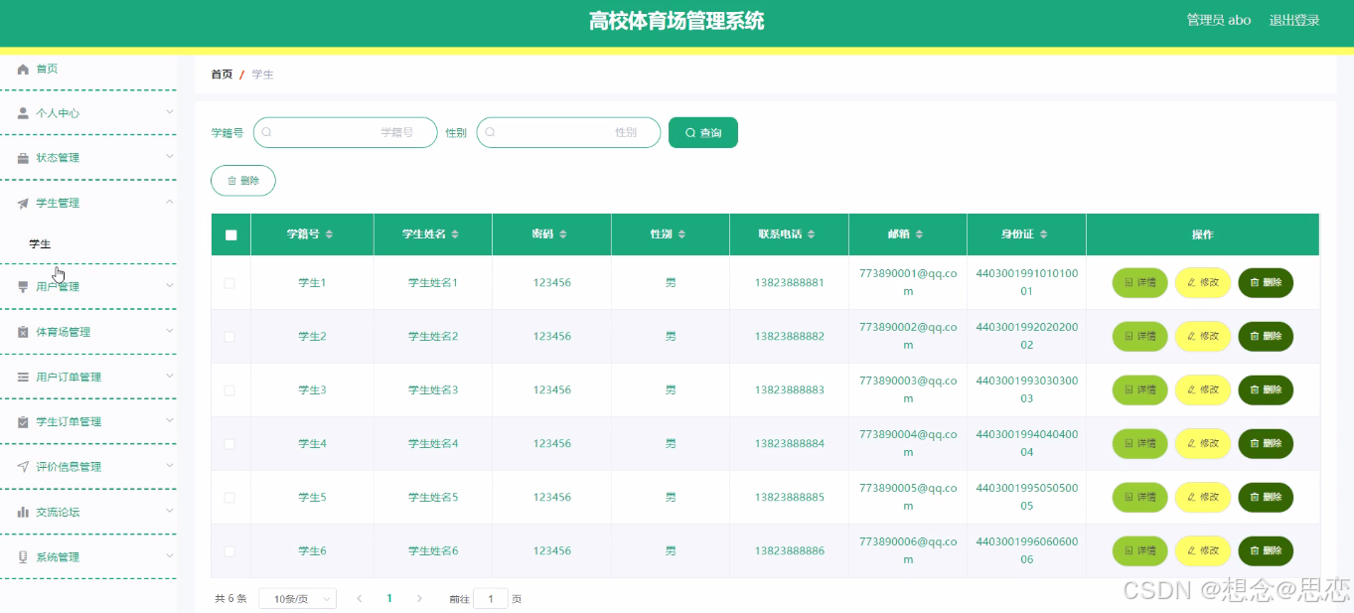The height and width of the screenshot is (613, 1354).
Task: Click 删除 for 学生3 row
Action: 1266,390
